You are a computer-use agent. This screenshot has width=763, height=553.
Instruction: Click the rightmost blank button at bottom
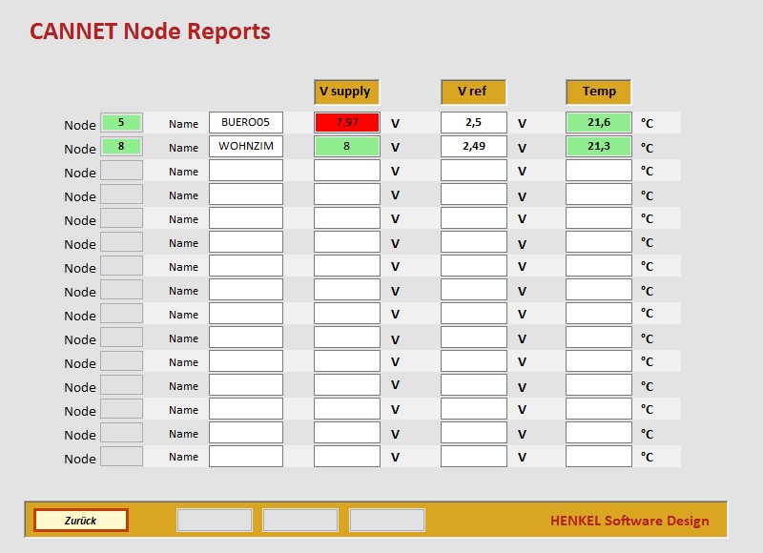[387, 520]
